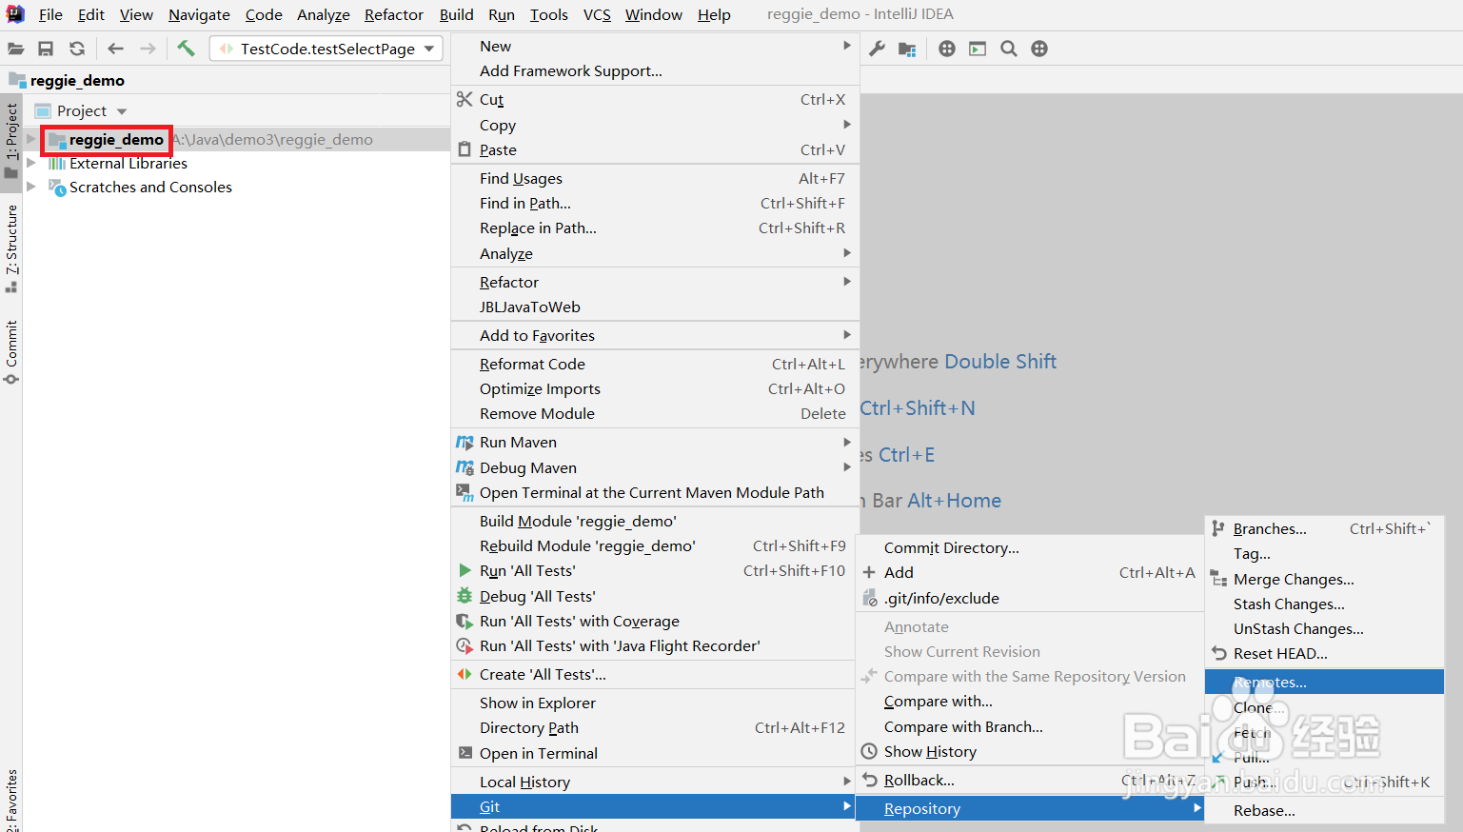Viewport: 1463px width, 832px height.
Task: Build the project with the green hammer icon
Action: click(186, 49)
